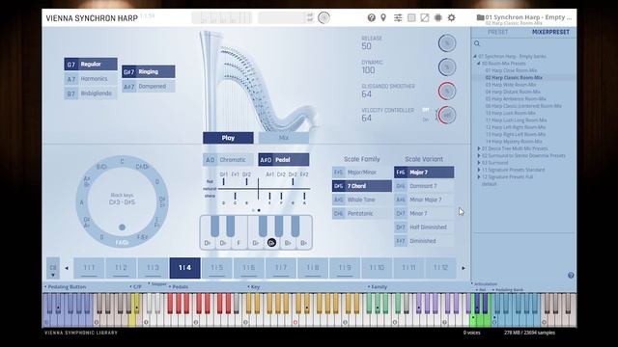Select Harmonics articulation A7
The width and height of the screenshot is (618, 347).
click(91, 79)
